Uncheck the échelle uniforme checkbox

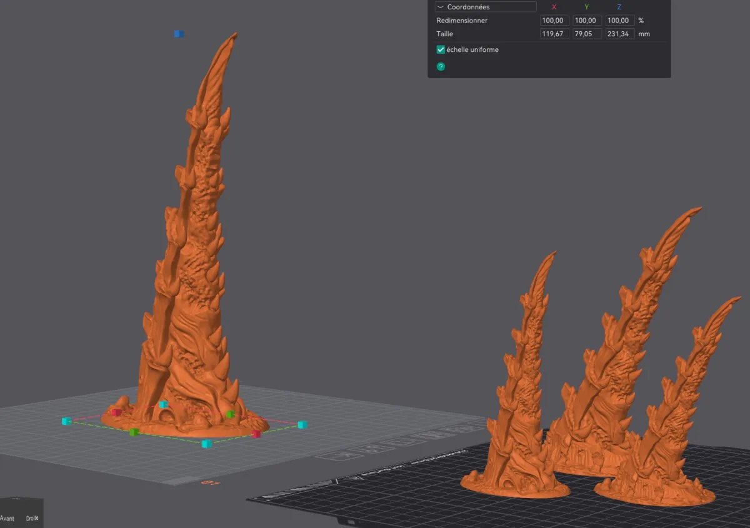click(x=441, y=49)
